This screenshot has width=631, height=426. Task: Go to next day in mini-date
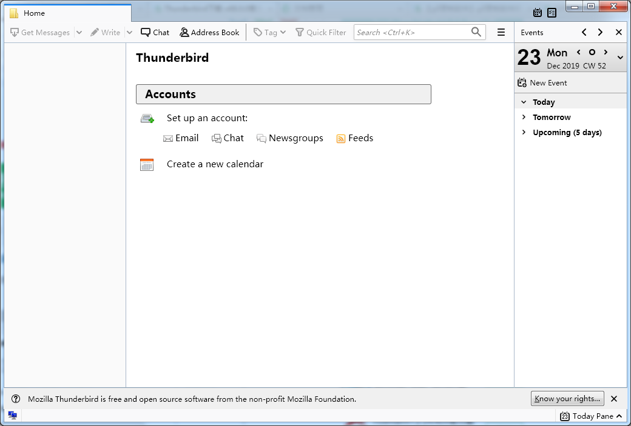(606, 52)
